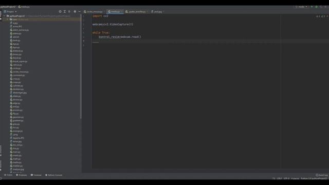
Task: Click the 'kontrol,resim=webcam.read()' code line
Action: (120, 37)
